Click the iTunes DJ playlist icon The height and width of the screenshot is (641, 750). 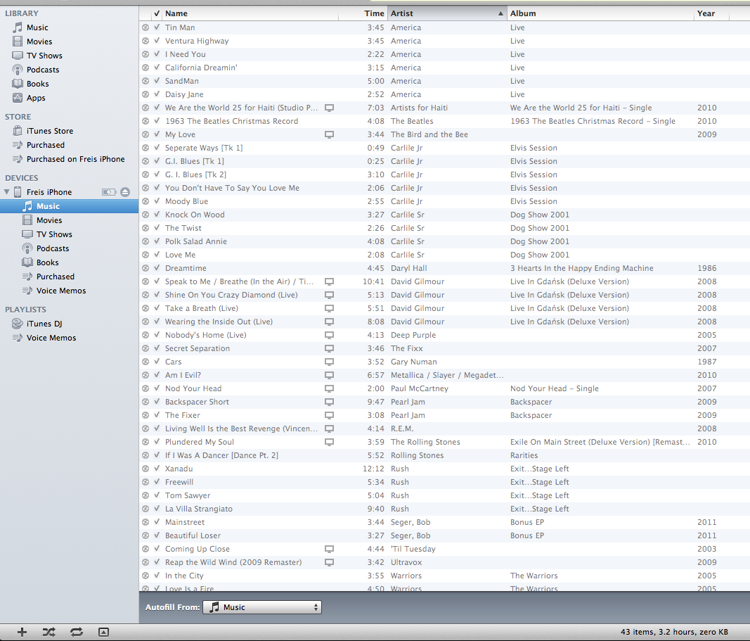pyautogui.click(x=18, y=324)
